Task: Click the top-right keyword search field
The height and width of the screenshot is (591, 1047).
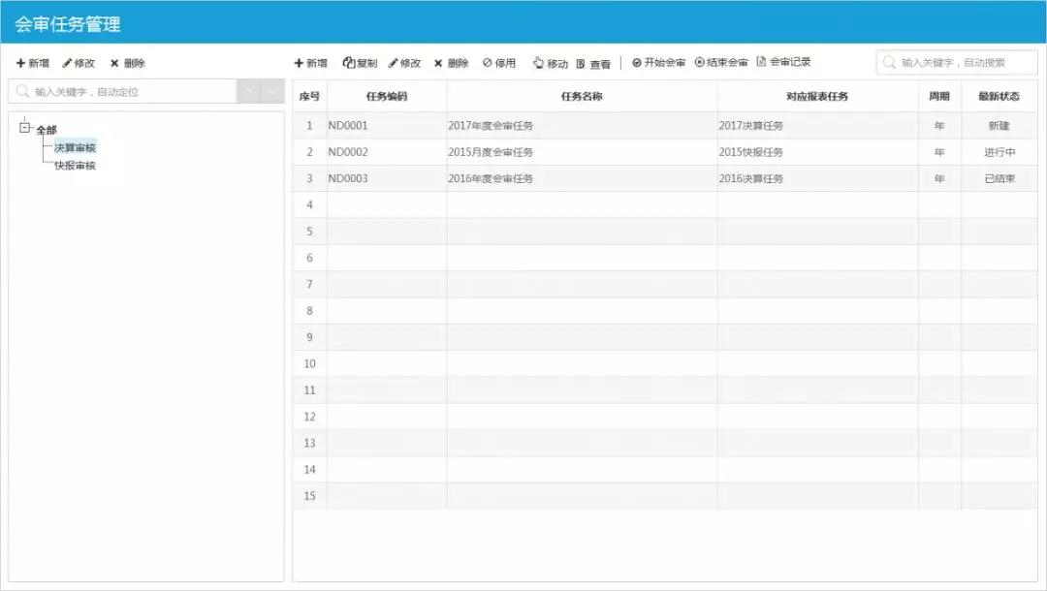Action: click(955, 62)
